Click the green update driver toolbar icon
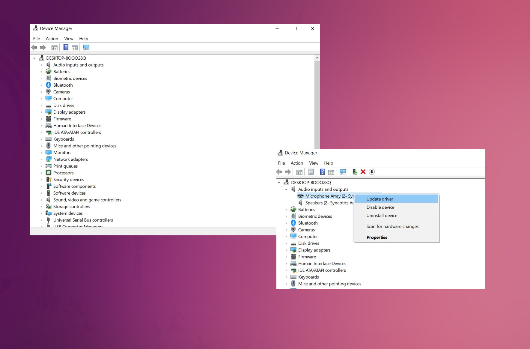 [x=355, y=172]
